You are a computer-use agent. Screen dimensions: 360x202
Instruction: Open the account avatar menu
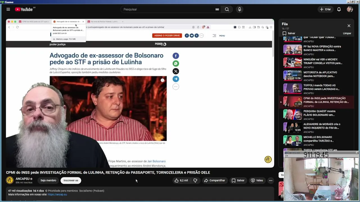tap(350, 9)
